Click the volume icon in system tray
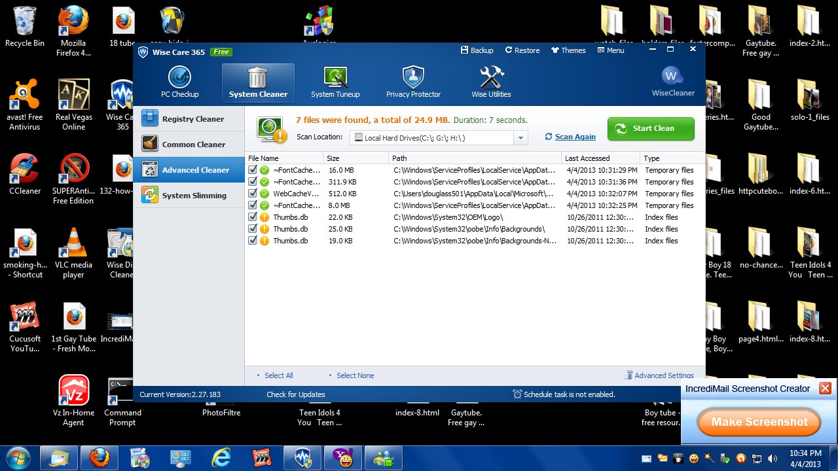Screen dimensions: 838x471 (x=773, y=458)
